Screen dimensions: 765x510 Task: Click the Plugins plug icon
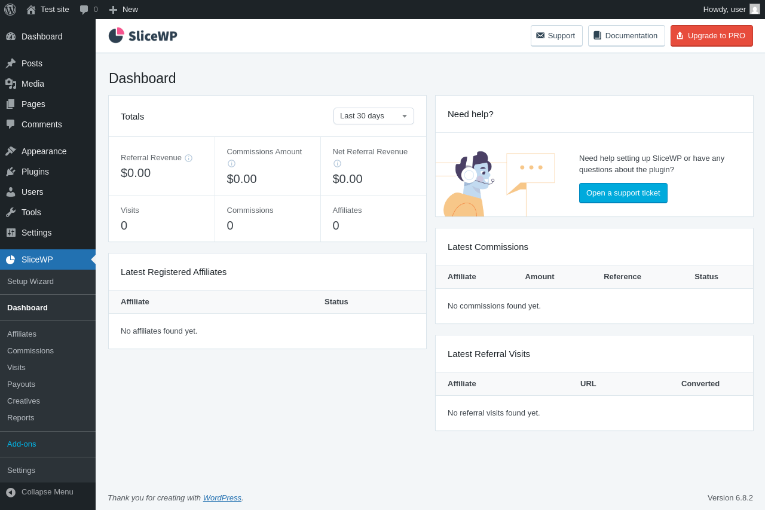(x=11, y=172)
